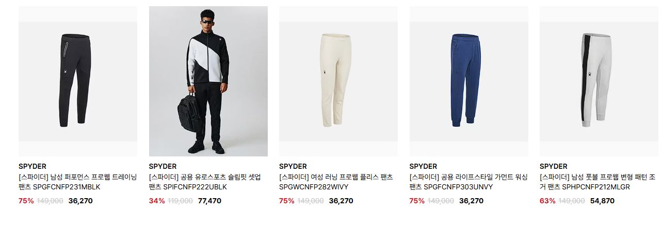Image resolution: width=664 pixels, height=229 pixels.
Task: Click the 36,270 price under navy pants
Action: tap(471, 201)
